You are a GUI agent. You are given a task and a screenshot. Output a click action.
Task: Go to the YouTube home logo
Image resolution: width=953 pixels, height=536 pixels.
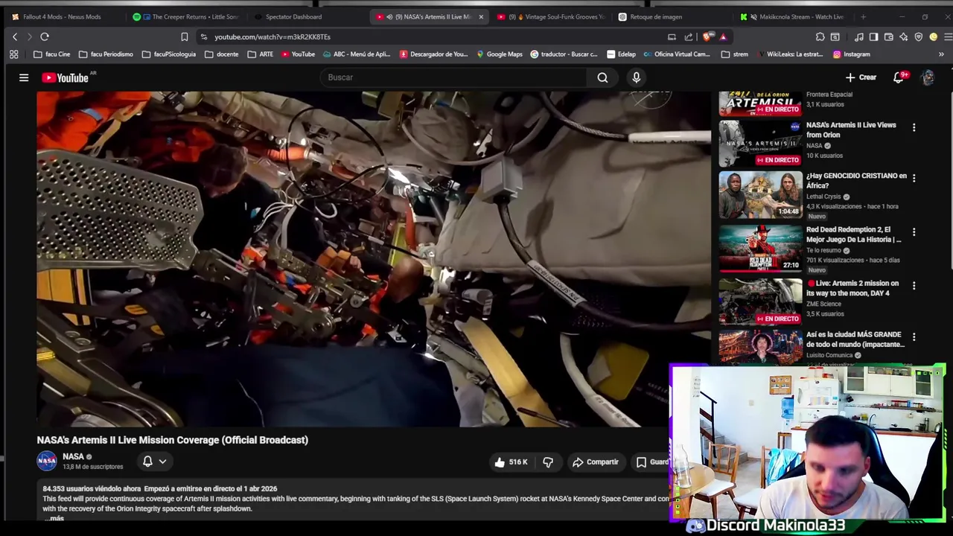(x=66, y=77)
